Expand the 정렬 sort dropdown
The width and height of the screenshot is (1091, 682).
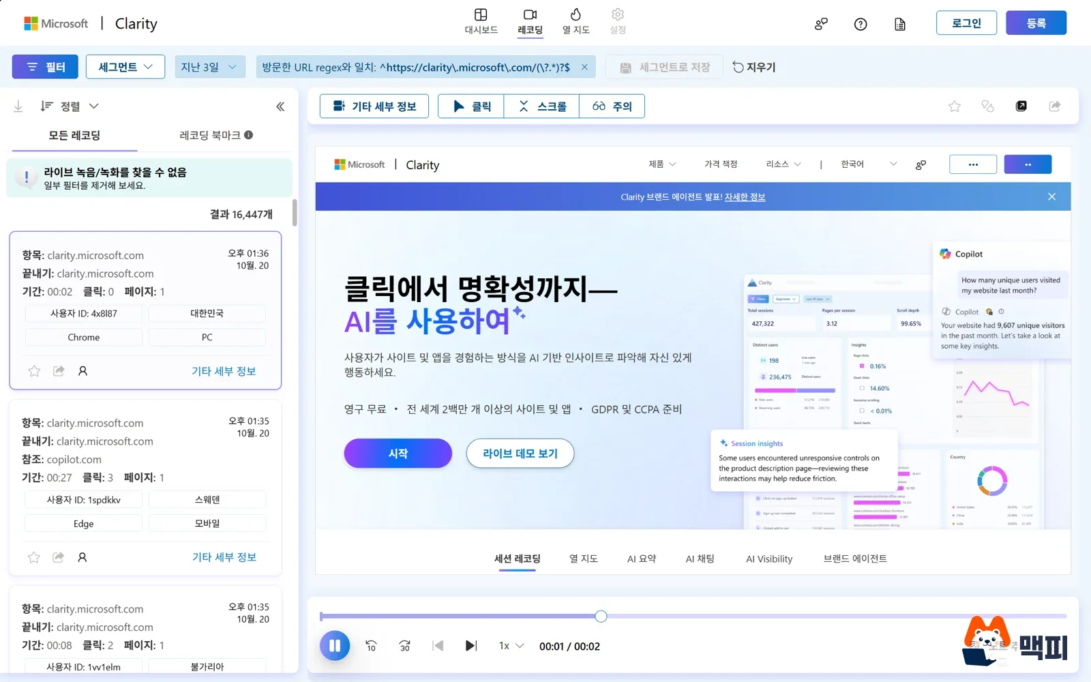click(x=69, y=106)
